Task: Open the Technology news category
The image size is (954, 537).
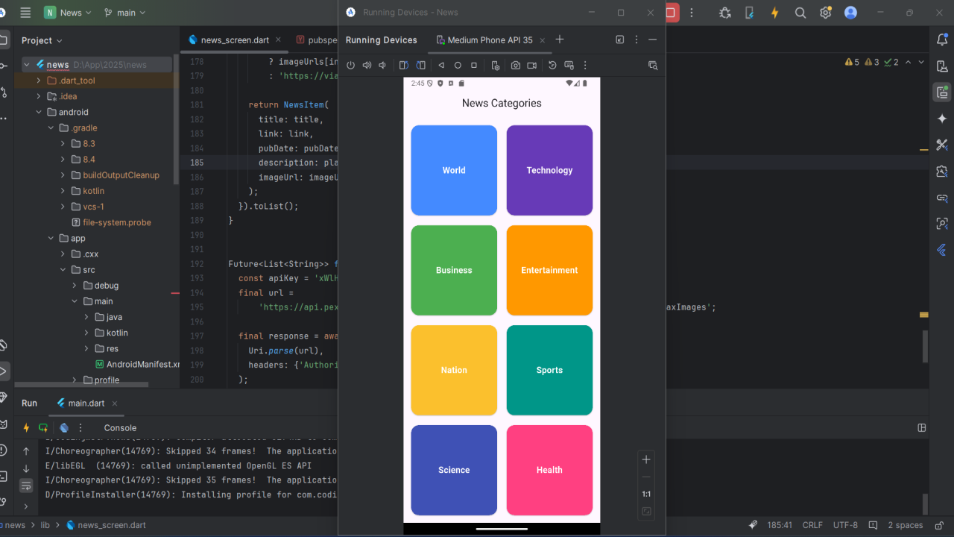Action: [x=549, y=170]
